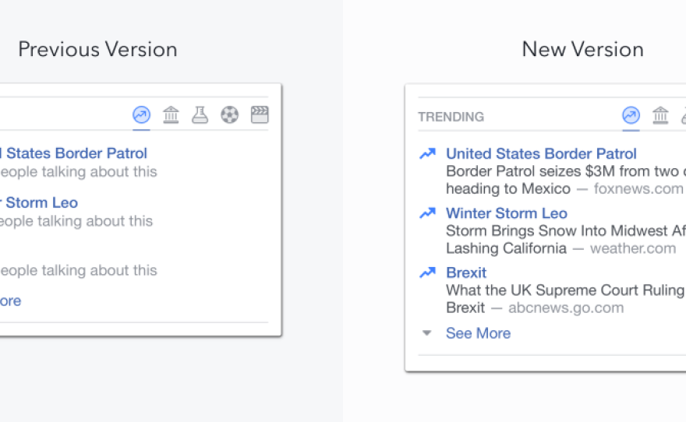Open the Politics building icon in New Version
Image resolution: width=686 pixels, height=422 pixels.
(x=660, y=115)
